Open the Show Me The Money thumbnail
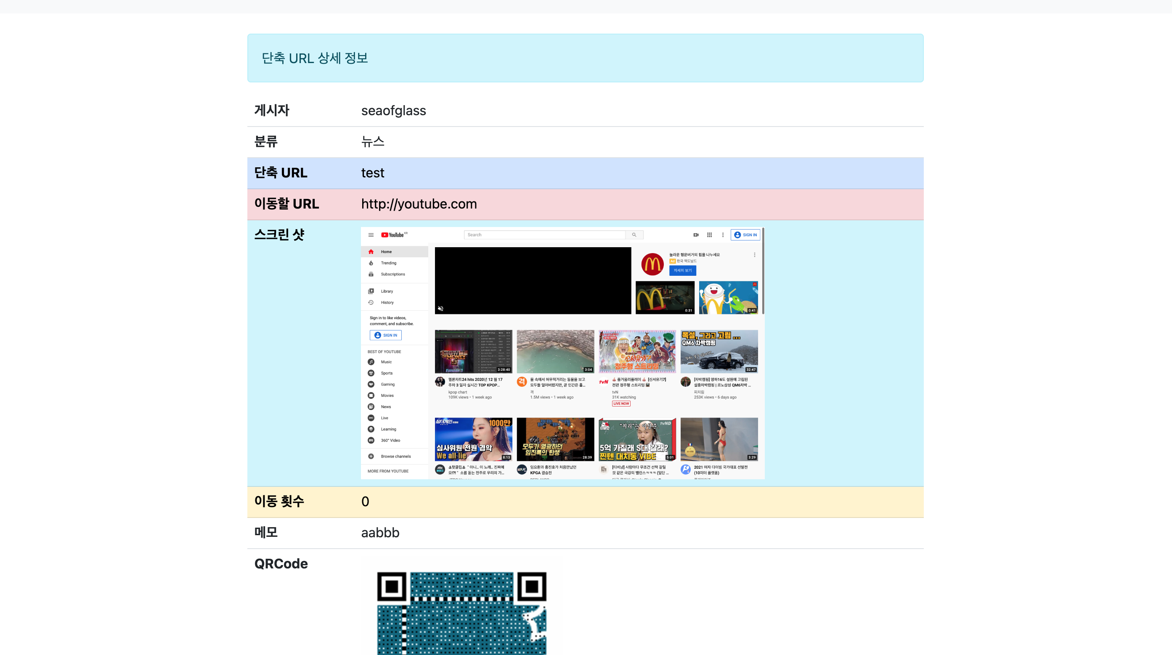This screenshot has height=655, width=1172. tap(473, 351)
